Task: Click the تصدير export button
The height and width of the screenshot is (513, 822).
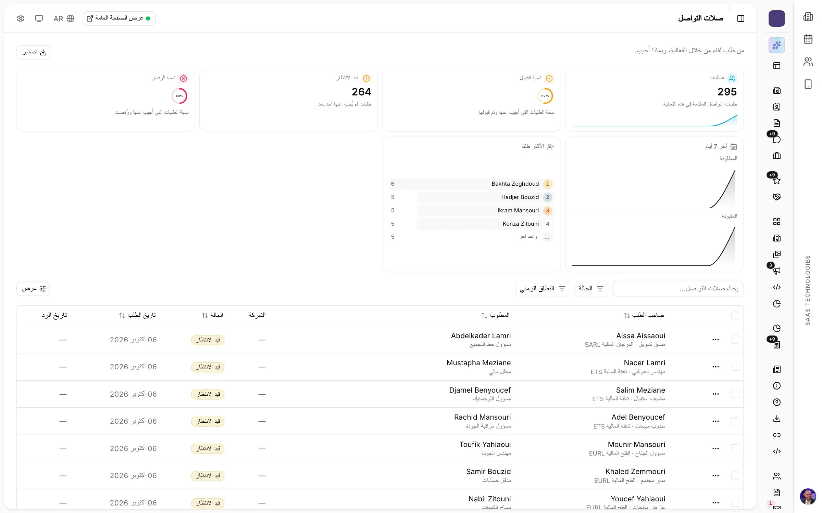Action: 34,52
